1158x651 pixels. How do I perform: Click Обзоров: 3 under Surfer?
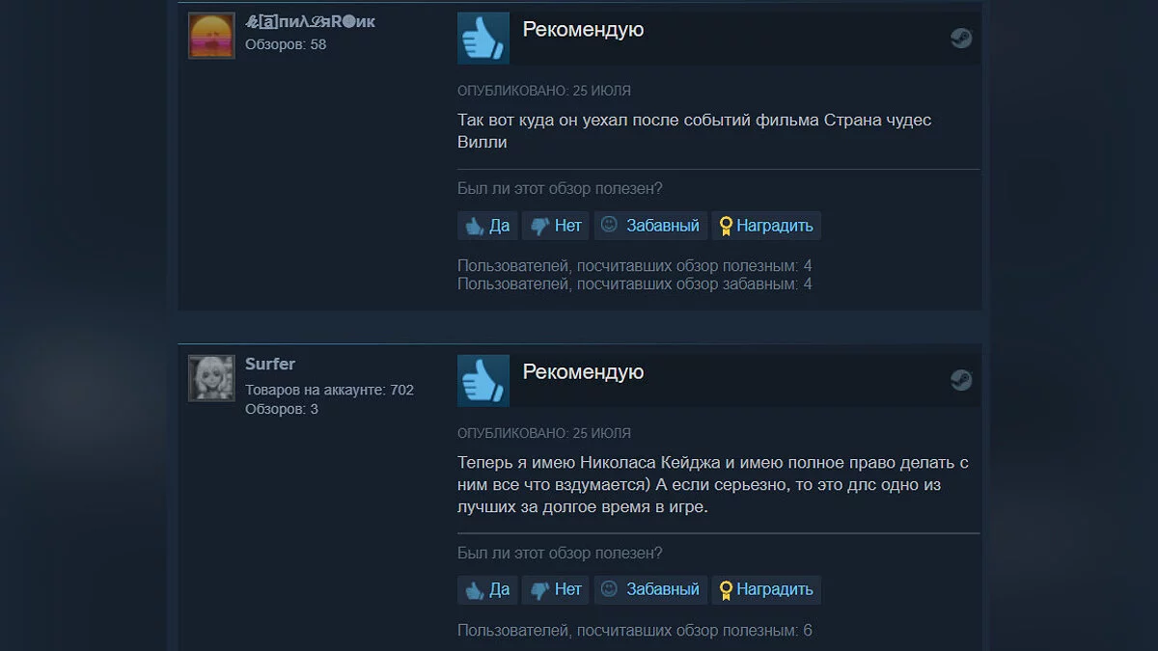pos(282,409)
